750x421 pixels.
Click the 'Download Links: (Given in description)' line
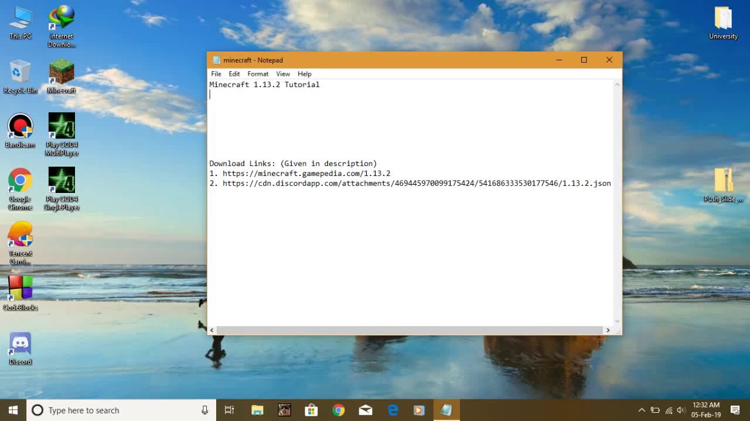tap(293, 164)
